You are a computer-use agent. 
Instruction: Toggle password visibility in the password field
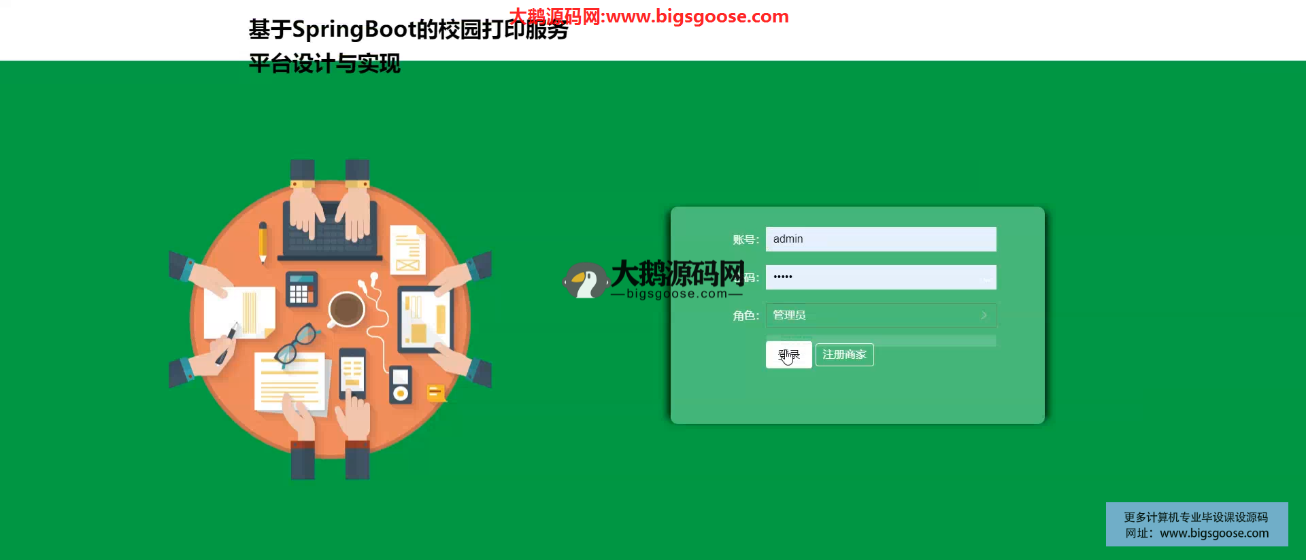(985, 278)
